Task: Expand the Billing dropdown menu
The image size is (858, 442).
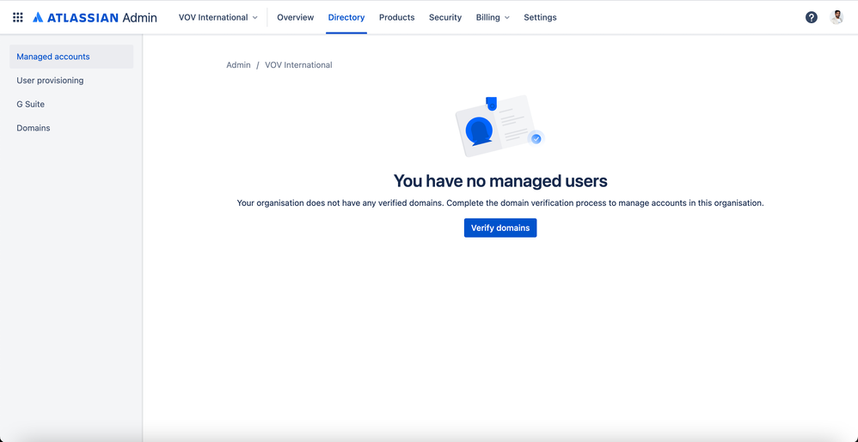Action: tap(493, 17)
